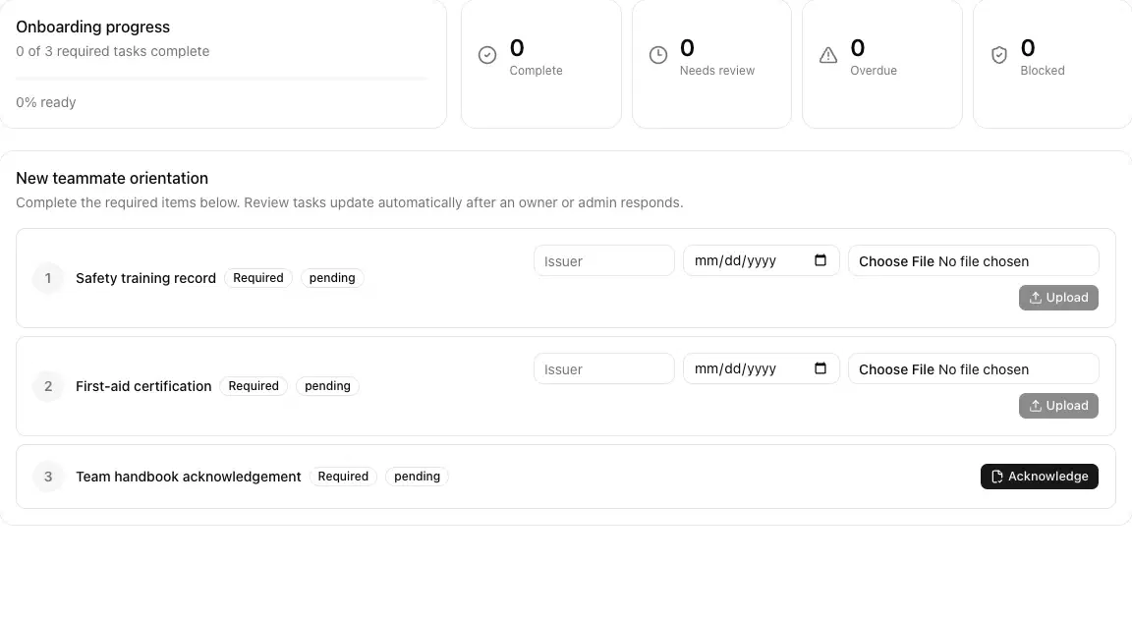Click the Blocked shield icon
This screenshot has height=619, width=1132.
coord(998,55)
